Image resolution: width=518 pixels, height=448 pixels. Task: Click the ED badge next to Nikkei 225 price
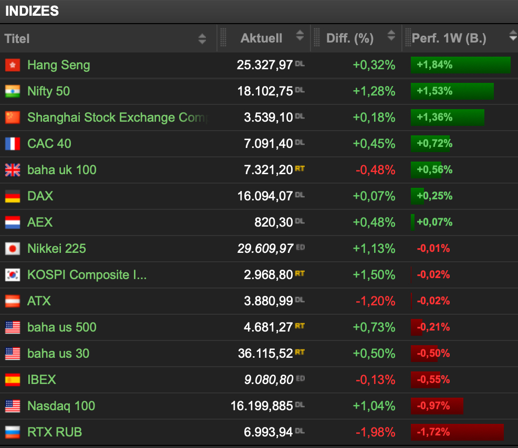point(301,247)
